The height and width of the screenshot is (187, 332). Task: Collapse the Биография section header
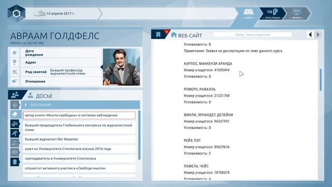point(80,105)
